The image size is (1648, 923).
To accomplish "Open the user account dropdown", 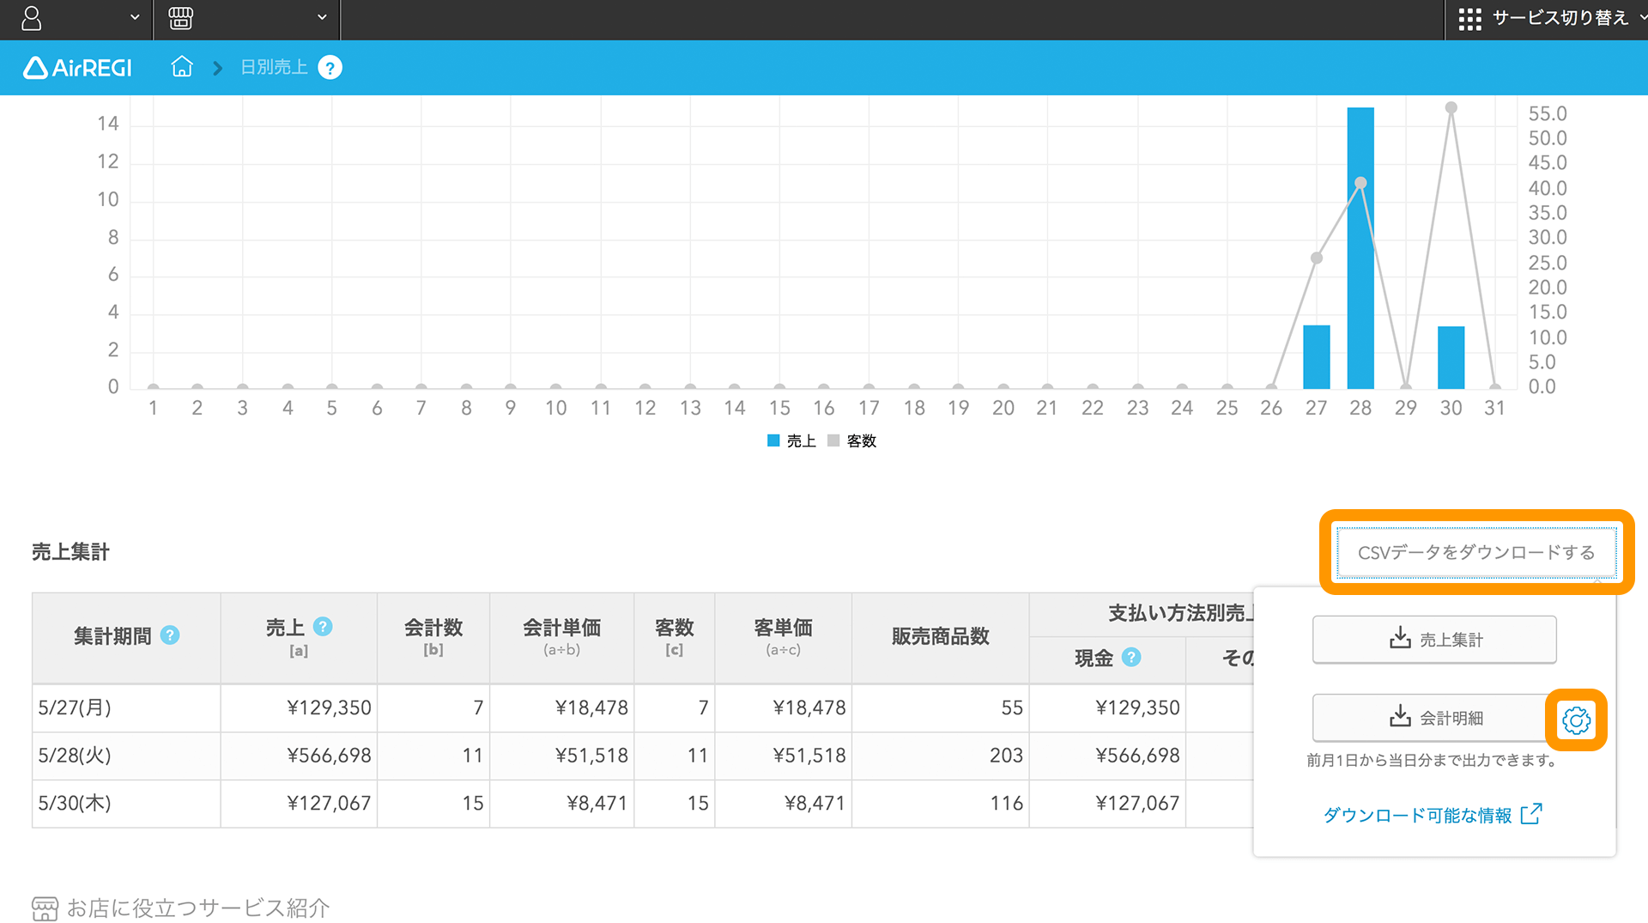I will 78,19.
